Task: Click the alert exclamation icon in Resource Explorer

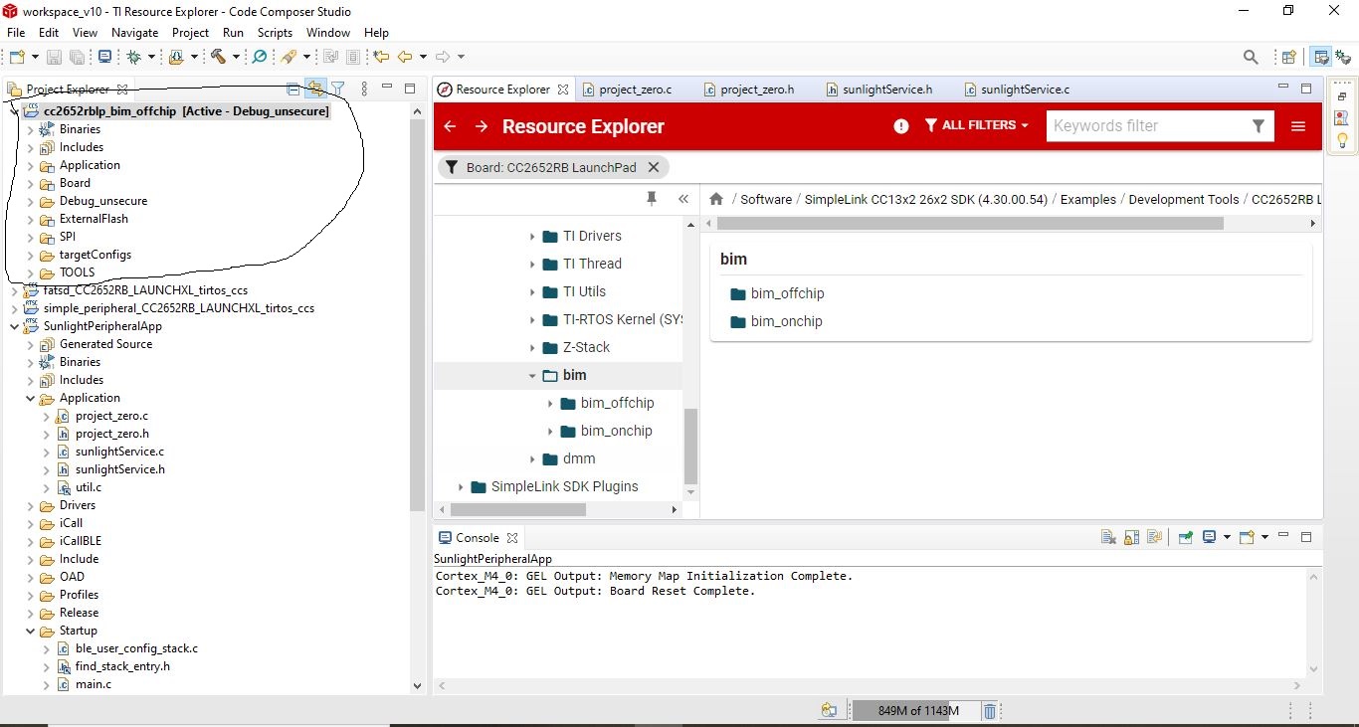Action: pyautogui.click(x=901, y=126)
